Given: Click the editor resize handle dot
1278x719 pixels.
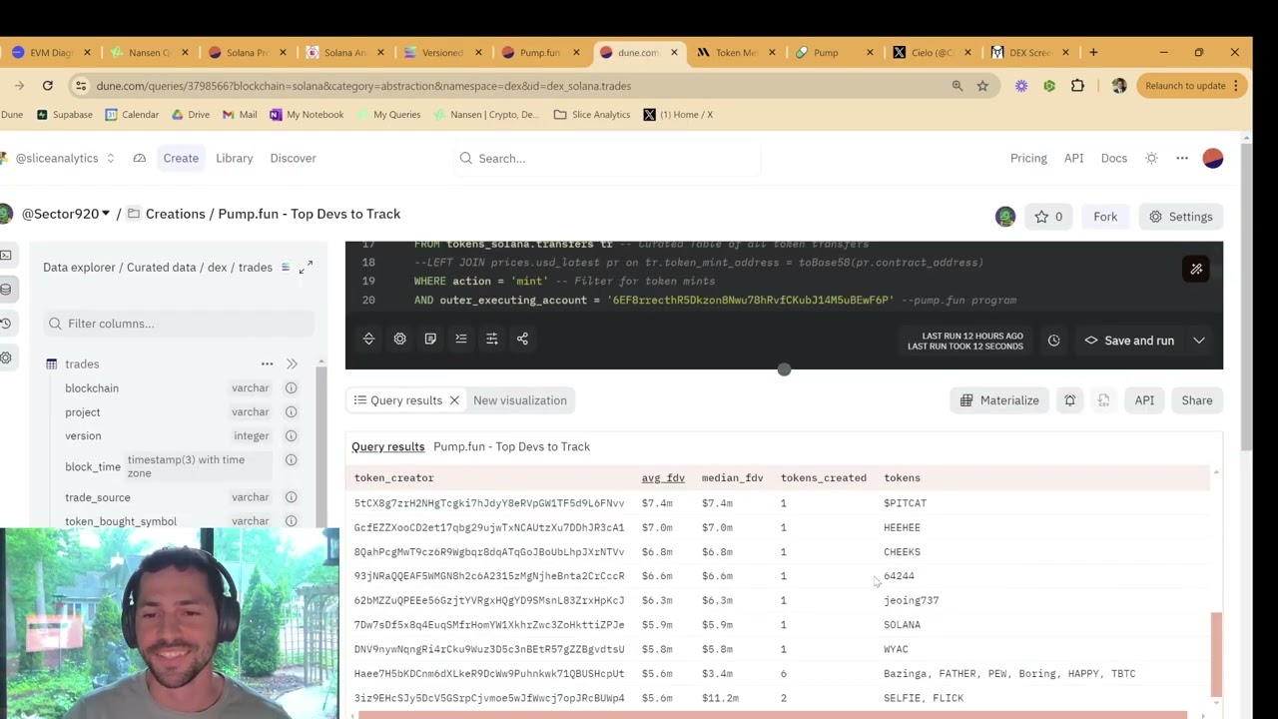Looking at the screenshot, I should 784,369.
